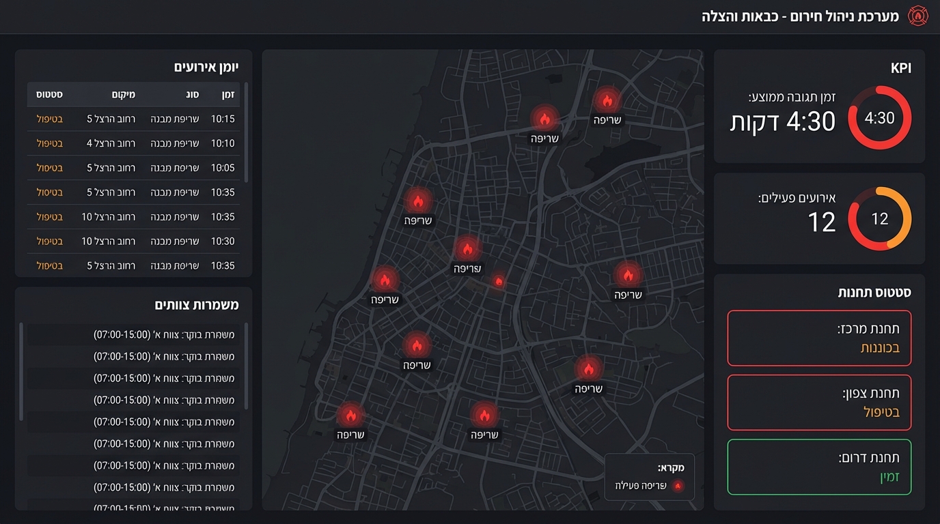This screenshot has height=524, width=940.
Task: Sort the event log by סטטוס column
Action: [x=50, y=95]
